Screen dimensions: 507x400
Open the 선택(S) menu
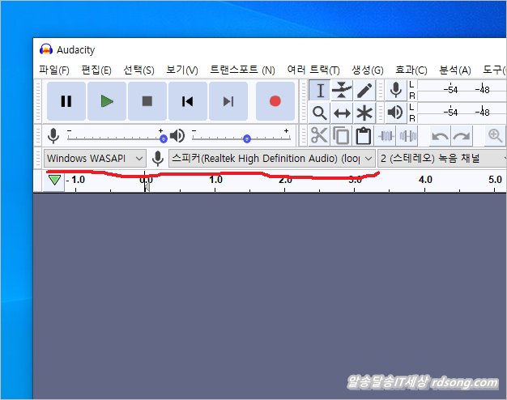[x=138, y=70]
